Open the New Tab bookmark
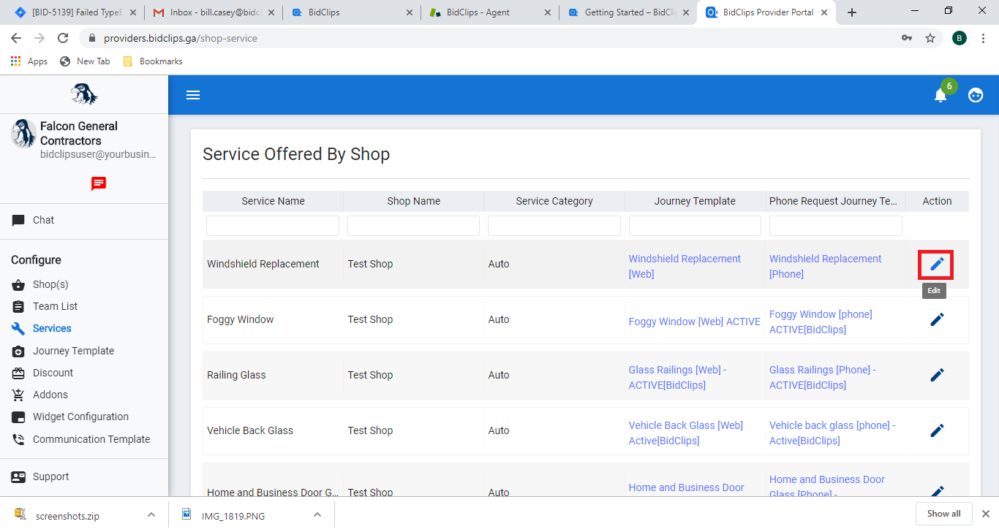This screenshot has width=999, height=532. [x=85, y=61]
